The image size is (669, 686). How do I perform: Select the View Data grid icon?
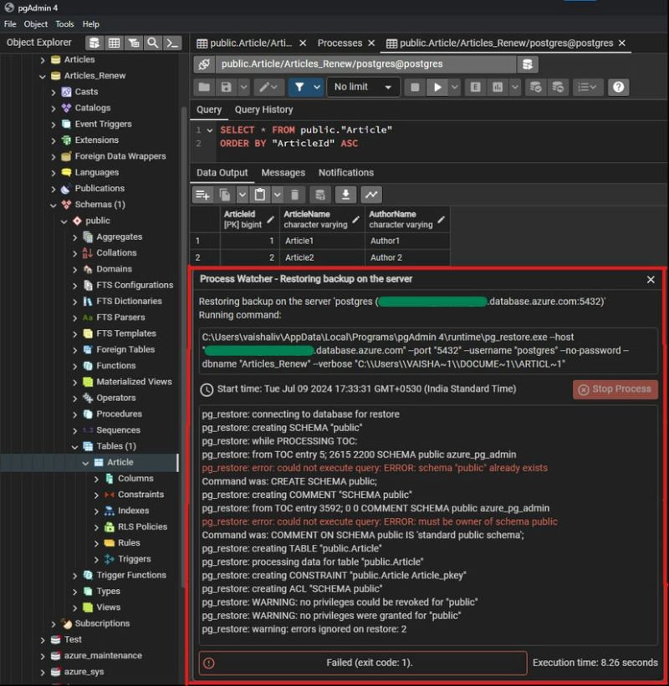[113, 43]
